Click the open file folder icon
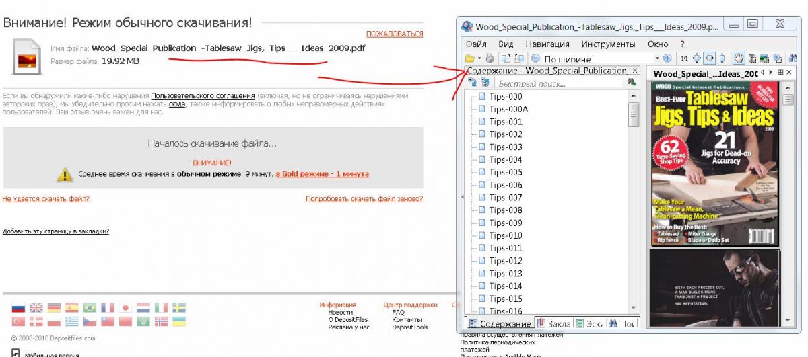The height and width of the screenshot is (357, 808). coord(469,58)
